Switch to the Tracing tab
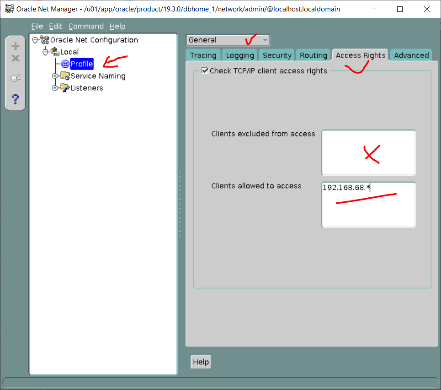 coord(203,55)
